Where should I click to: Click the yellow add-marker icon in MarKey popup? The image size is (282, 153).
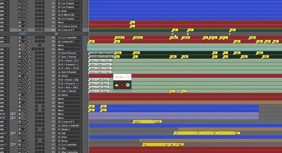pyautogui.click(x=117, y=85)
